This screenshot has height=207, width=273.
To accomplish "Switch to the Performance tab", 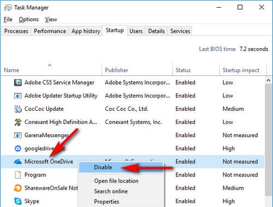I will tap(50, 31).
